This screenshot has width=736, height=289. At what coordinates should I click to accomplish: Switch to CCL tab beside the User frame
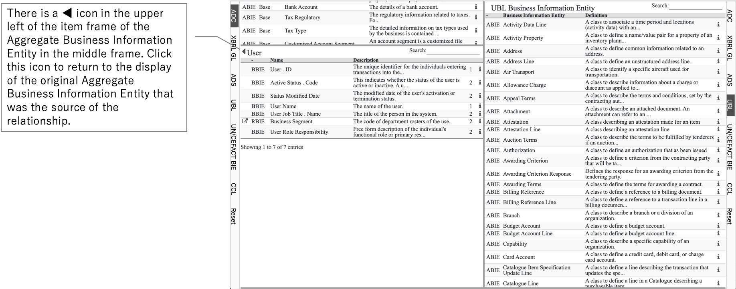pos(234,189)
